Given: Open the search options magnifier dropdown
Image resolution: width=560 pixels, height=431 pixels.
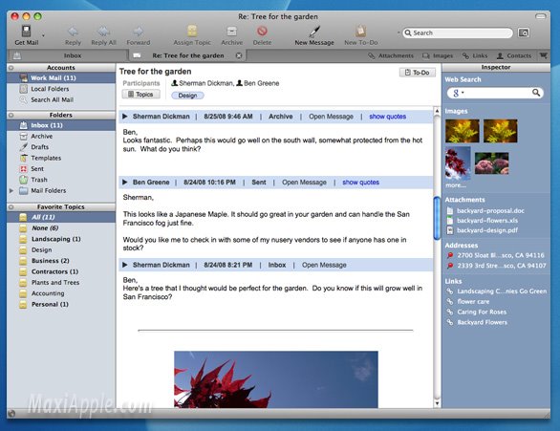Looking at the screenshot, I should pyautogui.click(x=408, y=32).
